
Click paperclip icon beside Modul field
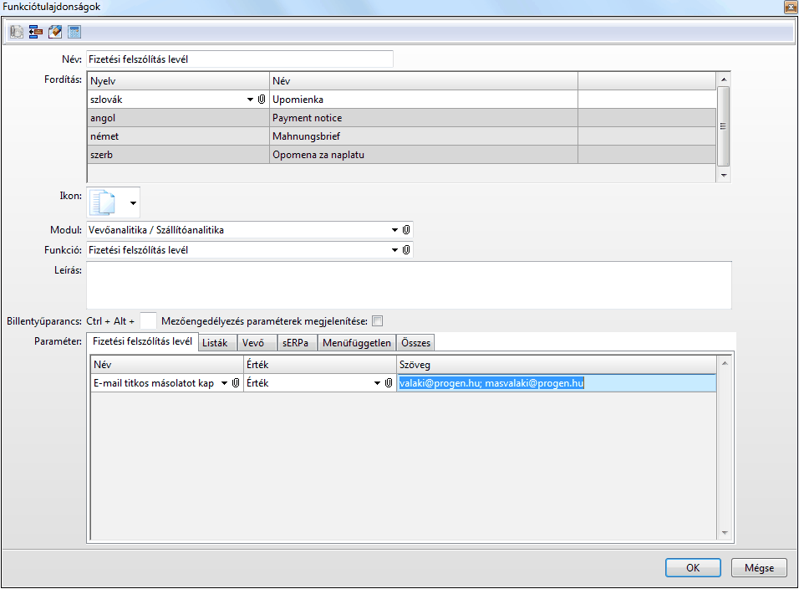(x=406, y=230)
